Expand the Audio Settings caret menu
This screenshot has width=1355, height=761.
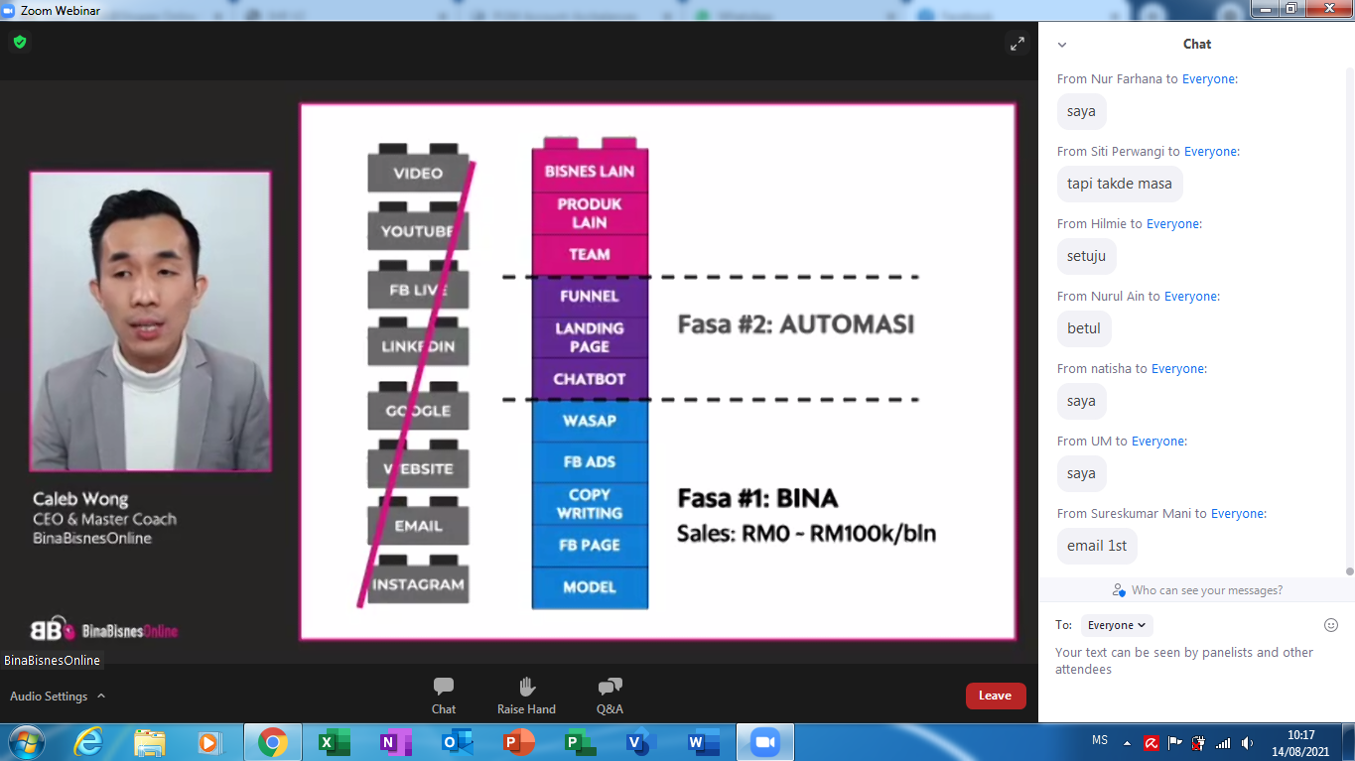click(x=101, y=697)
